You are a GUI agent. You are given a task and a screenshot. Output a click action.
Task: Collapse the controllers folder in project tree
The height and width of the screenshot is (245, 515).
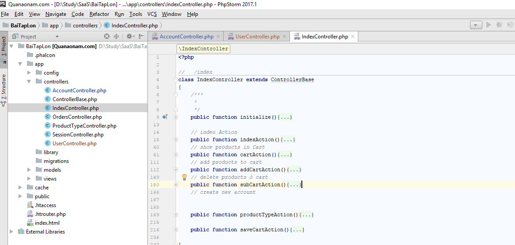coord(29,82)
